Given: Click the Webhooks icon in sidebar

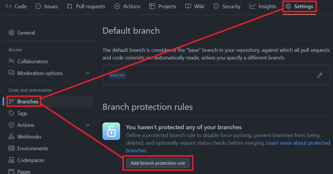Looking at the screenshot, I should (12, 137).
